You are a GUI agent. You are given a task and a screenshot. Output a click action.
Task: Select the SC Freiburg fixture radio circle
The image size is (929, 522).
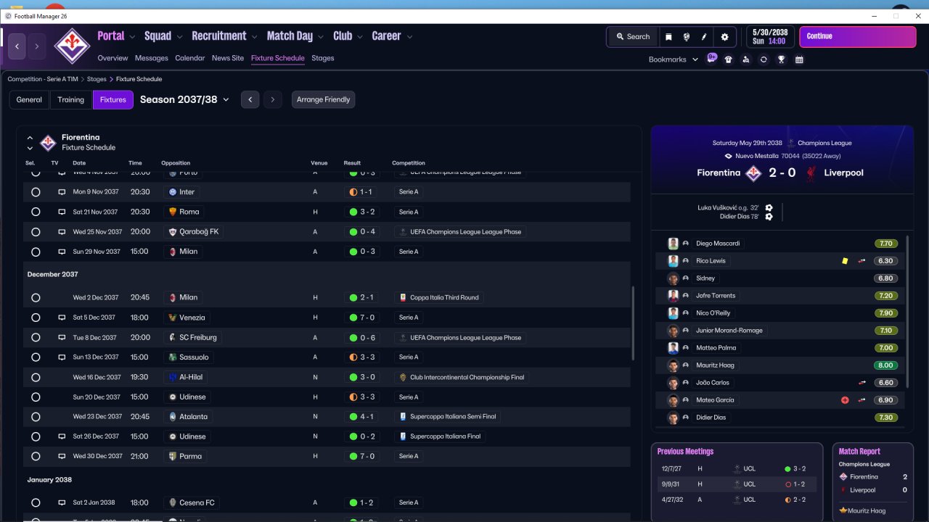coord(36,338)
